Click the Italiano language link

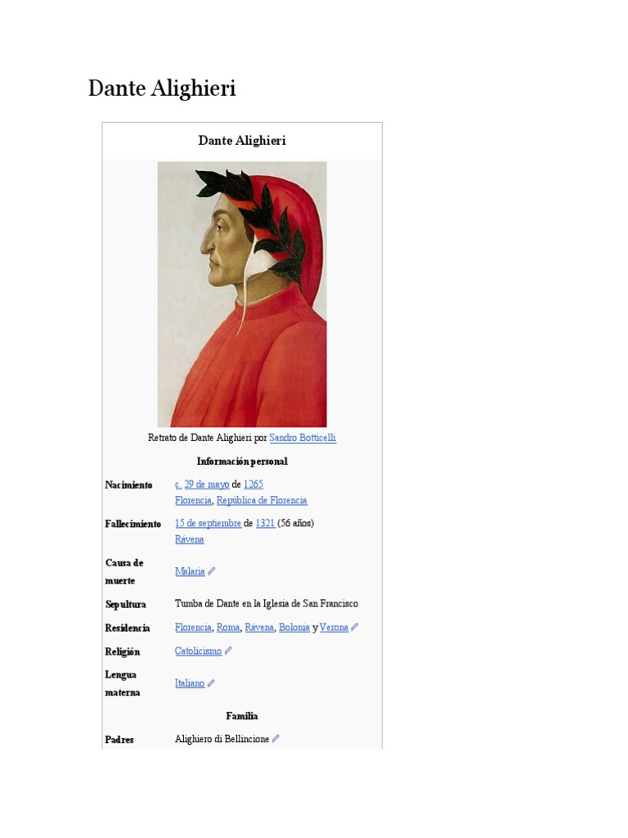(x=190, y=683)
